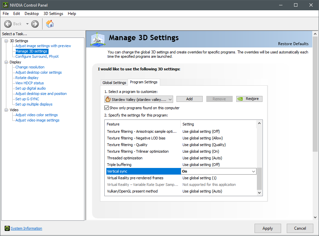Toggle Show only programs found on this computer
The height and width of the screenshot is (236, 319).
coord(107,108)
